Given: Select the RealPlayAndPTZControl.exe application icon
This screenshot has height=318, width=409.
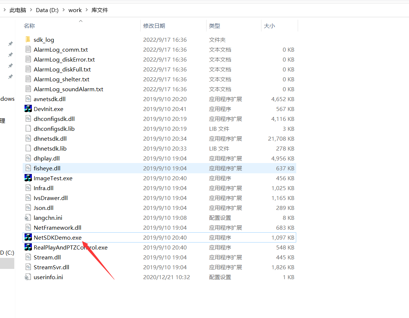Looking at the screenshot, I should tap(28, 247).
